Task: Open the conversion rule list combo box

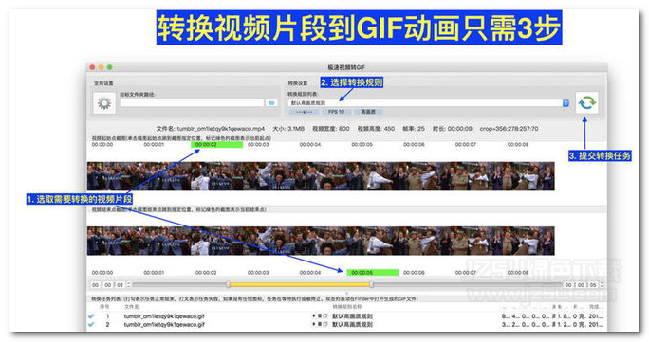Action: (x=429, y=103)
